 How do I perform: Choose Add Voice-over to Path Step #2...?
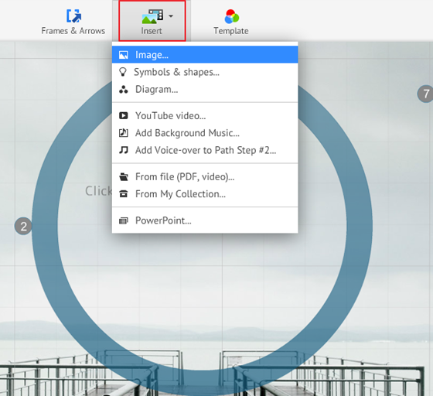205,150
